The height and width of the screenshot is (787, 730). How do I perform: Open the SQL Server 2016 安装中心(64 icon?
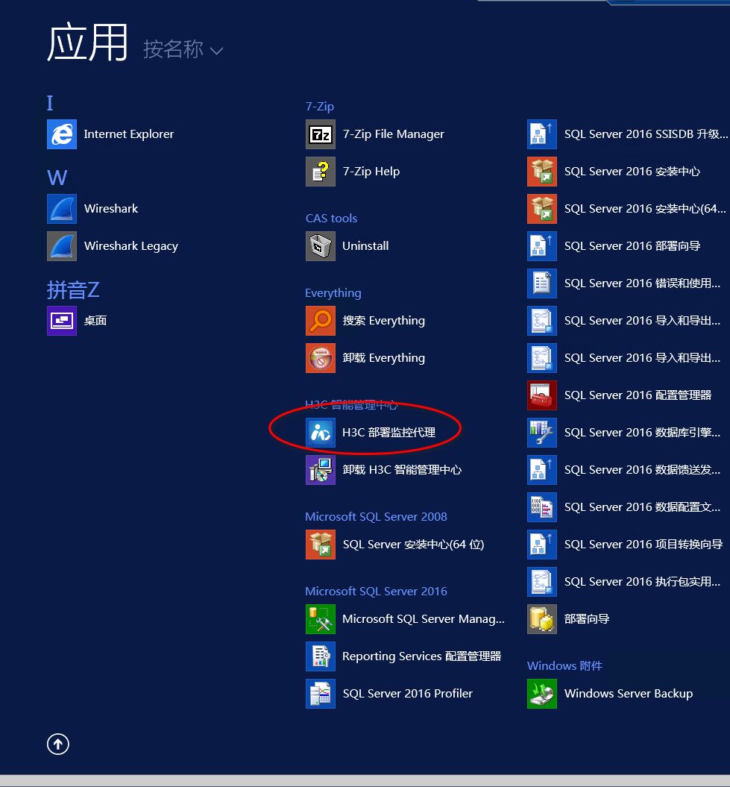tap(542, 209)
